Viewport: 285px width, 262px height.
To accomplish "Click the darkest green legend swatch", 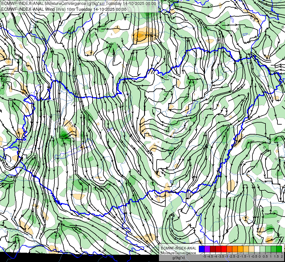I will click(x=279, y=249).
